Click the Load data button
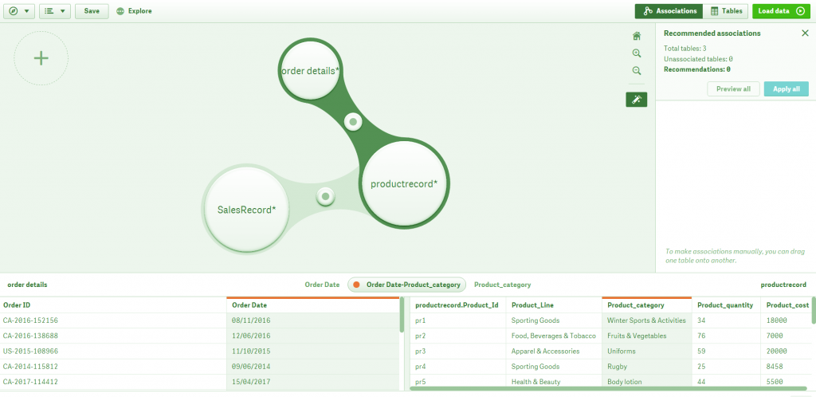The height and width of the screenshot is (397, 816). pyautogui.click(x=781, y=11)
